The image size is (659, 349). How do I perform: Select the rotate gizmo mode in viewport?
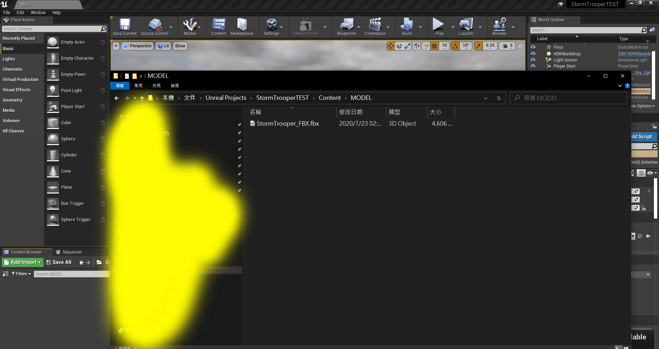tap(399, 46)
